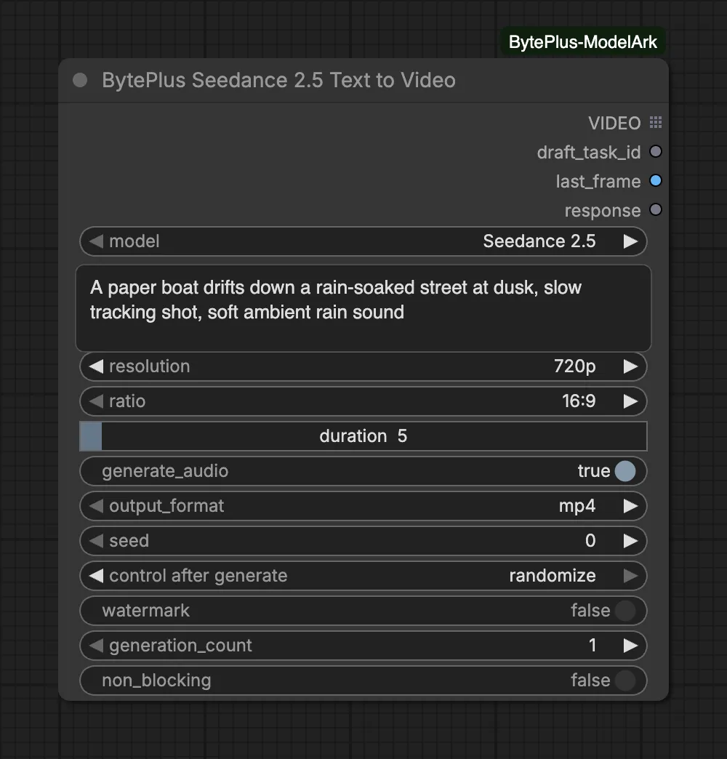Screen dimensions: 727x759
Task: Toggle generate_audio switch off
Action: (625, 471)
